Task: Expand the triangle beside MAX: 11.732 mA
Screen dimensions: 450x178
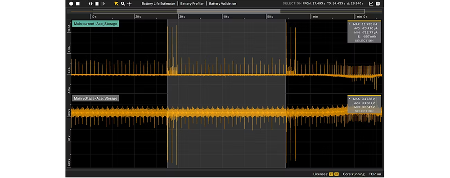Action: point(349,24)
